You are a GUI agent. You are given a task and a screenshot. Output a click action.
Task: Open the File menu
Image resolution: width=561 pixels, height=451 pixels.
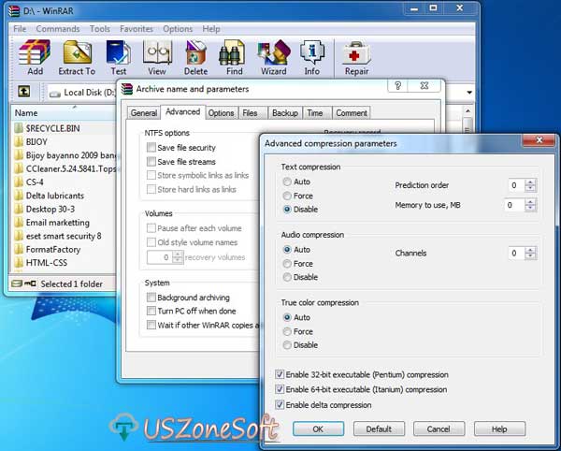20,29
